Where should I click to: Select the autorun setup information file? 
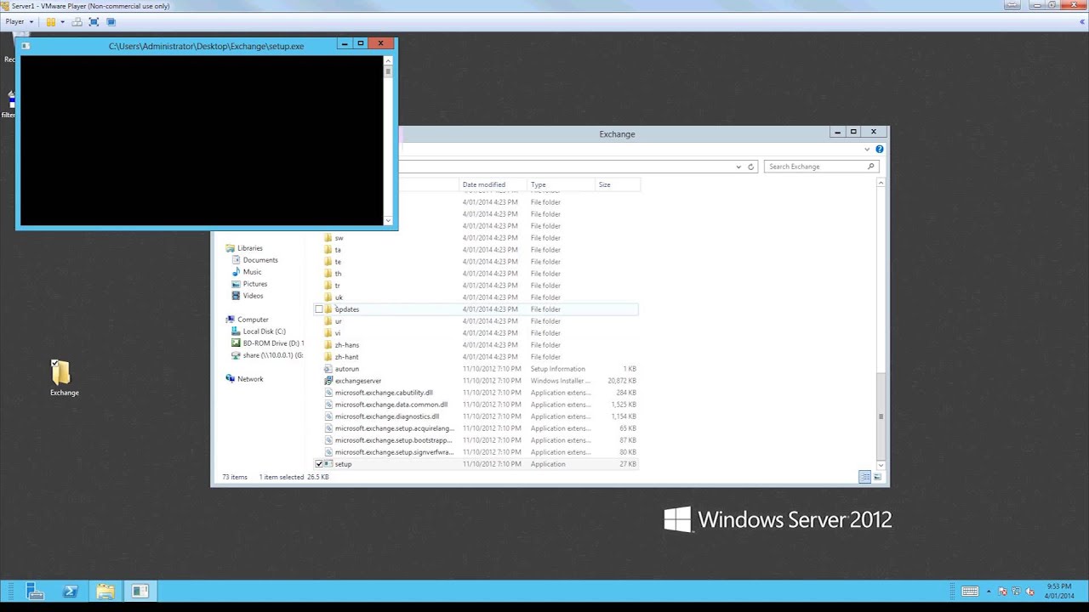[347, 369]
